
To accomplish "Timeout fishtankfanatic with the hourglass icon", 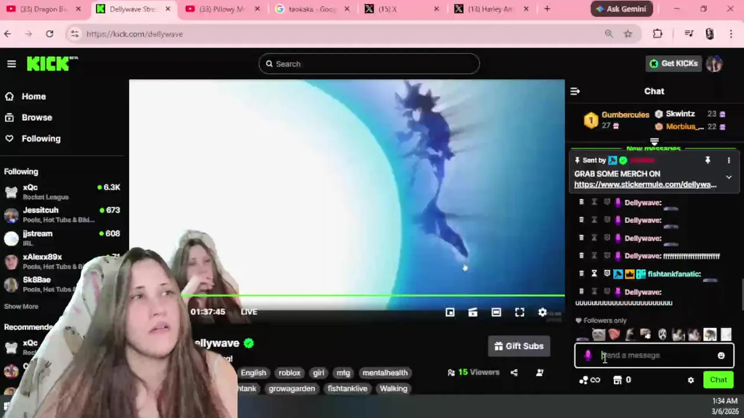I will point(594,273).
